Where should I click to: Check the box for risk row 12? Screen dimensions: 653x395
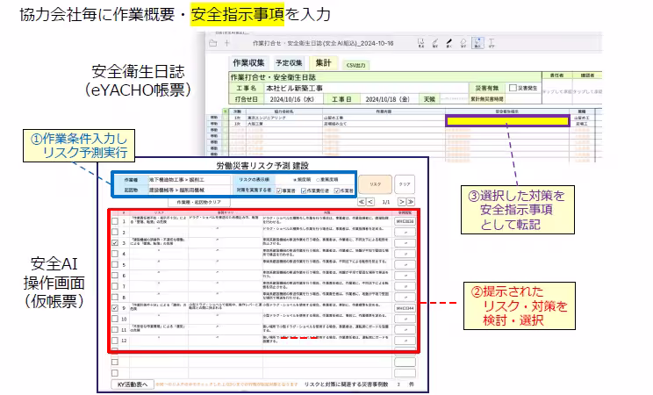point(115,341)
